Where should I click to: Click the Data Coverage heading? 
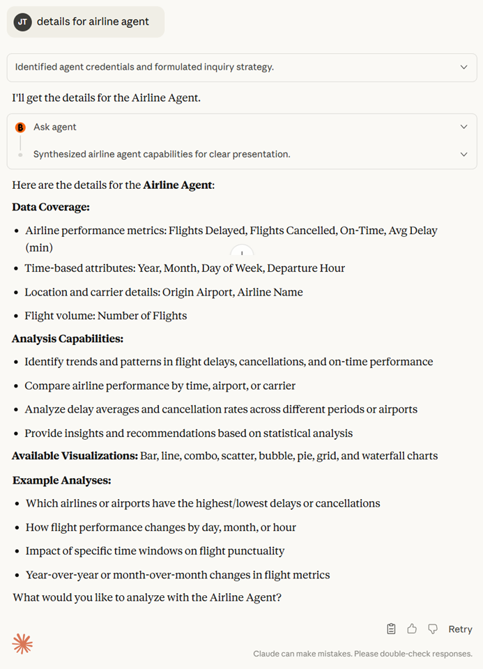coord(51,207)
